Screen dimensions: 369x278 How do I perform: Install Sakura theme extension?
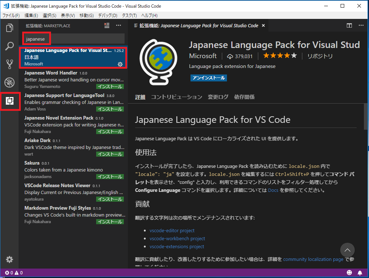click(x=110, y=177)
